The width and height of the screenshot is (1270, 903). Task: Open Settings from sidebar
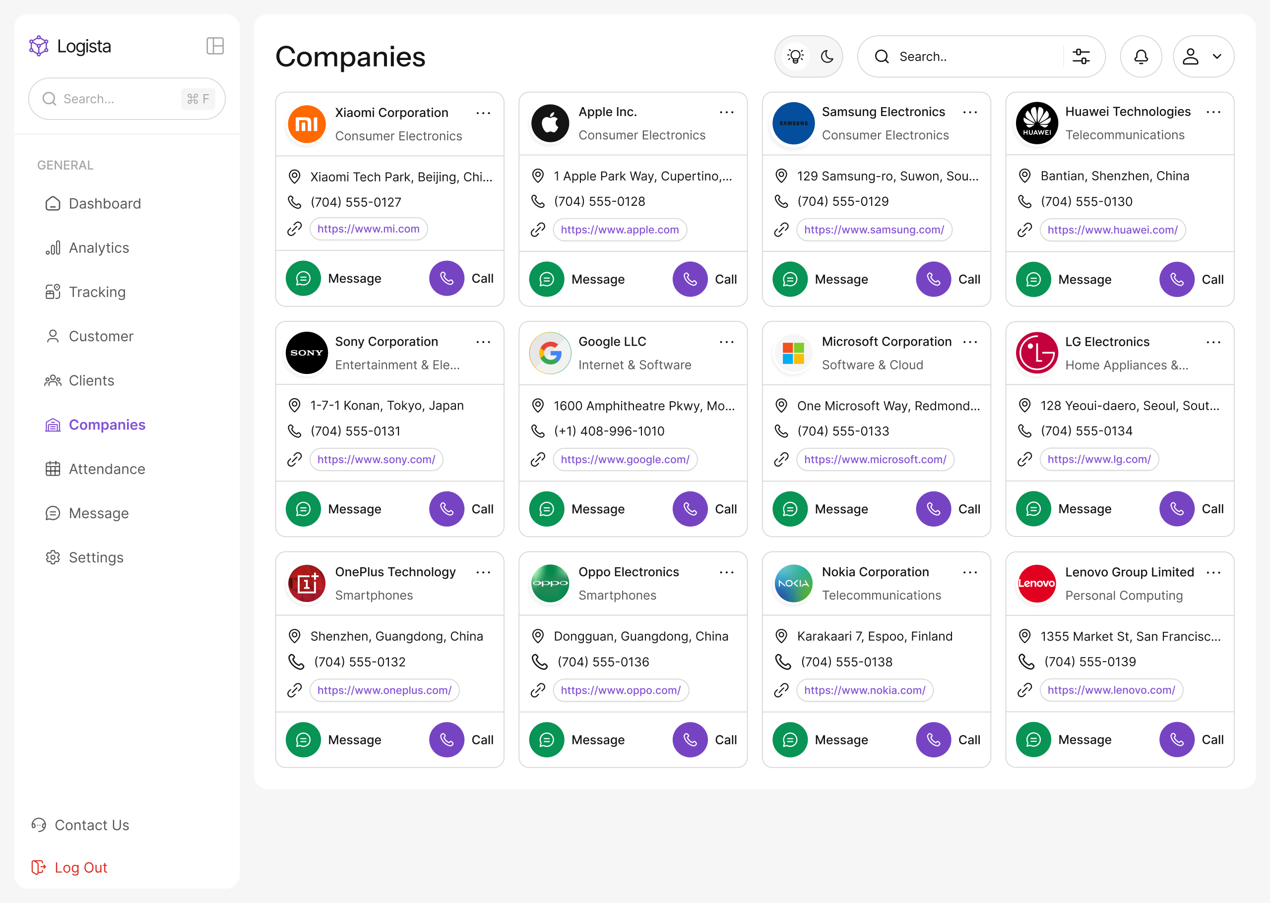coord(84,557)
